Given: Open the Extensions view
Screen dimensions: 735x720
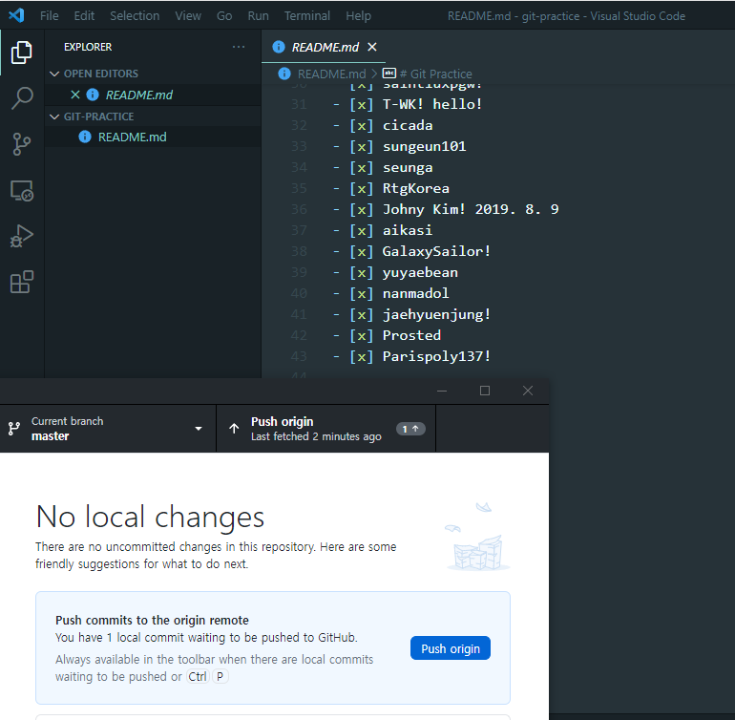Looking at the screenshot, I should (22, 282).
